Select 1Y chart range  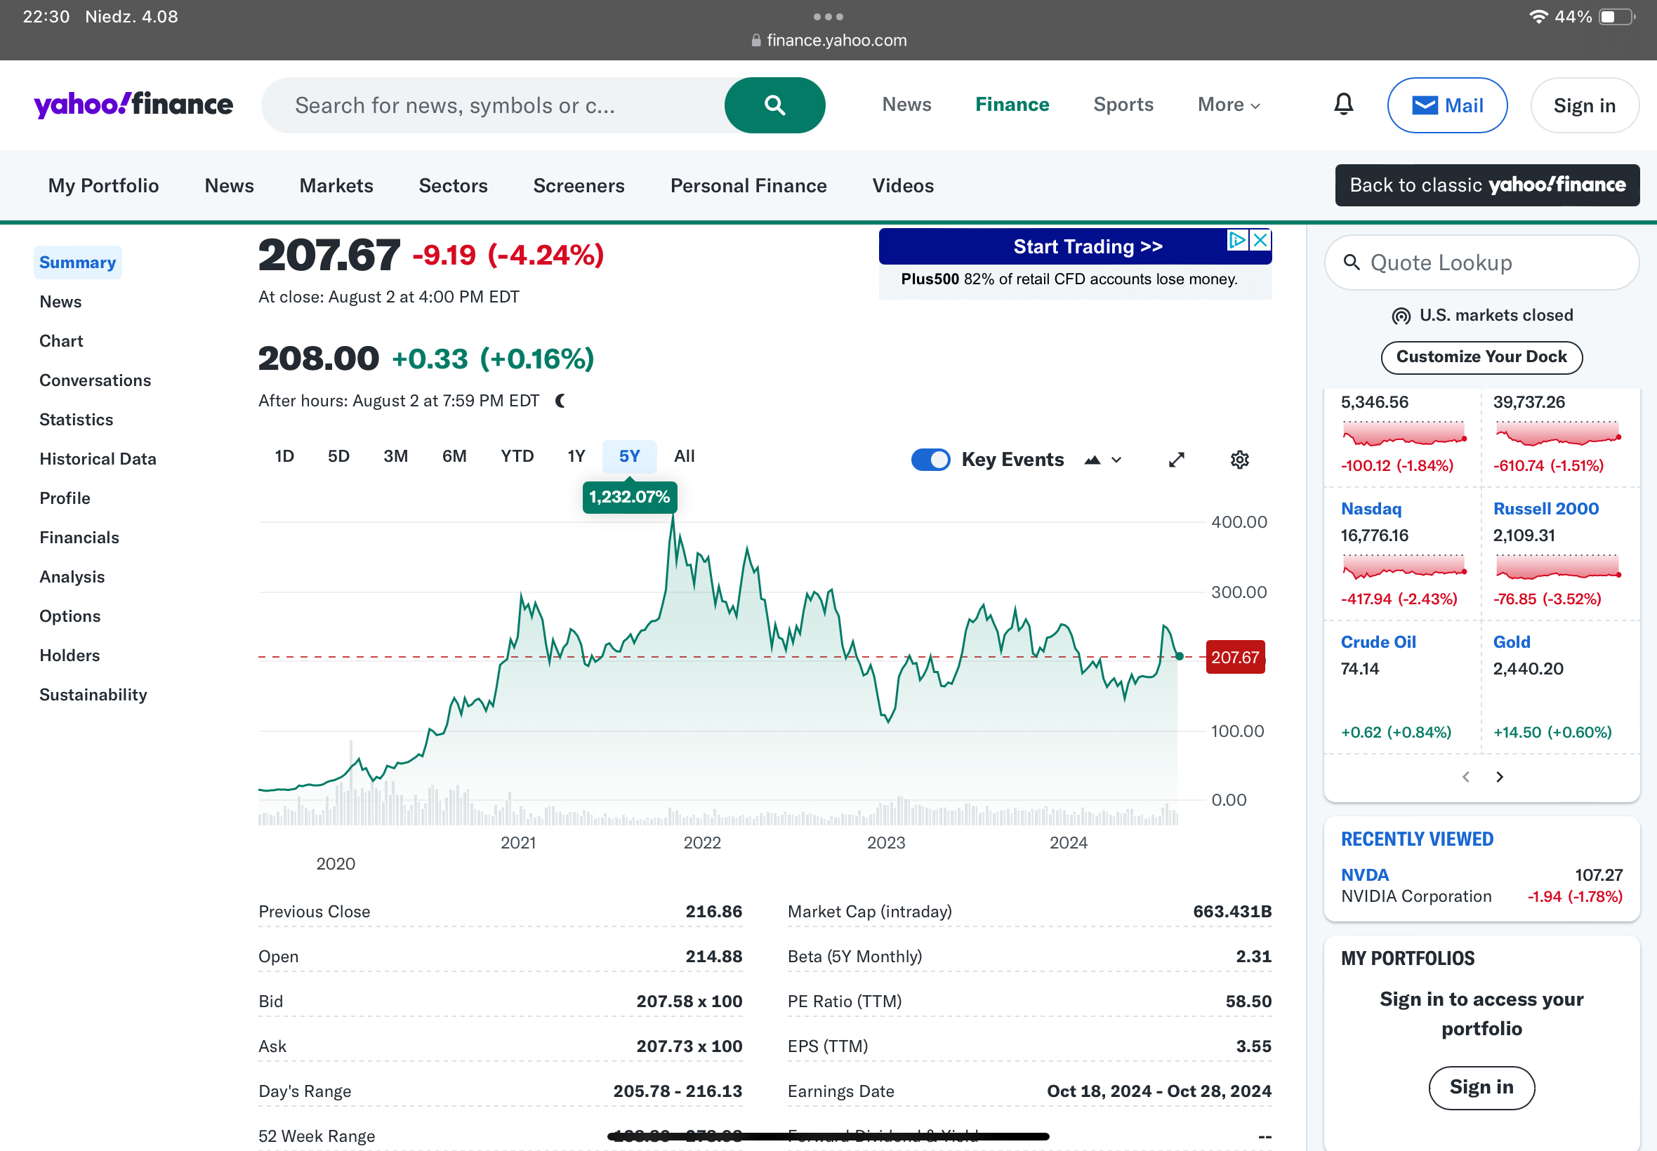tap(576, 455)
